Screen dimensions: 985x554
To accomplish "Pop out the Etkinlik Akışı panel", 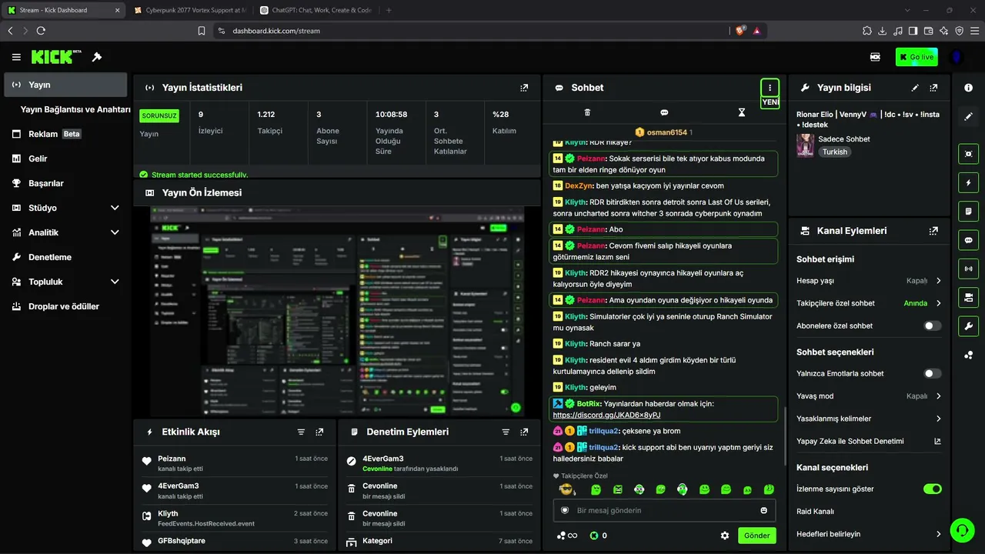I will pyautogui.click(x=319, y=432).
